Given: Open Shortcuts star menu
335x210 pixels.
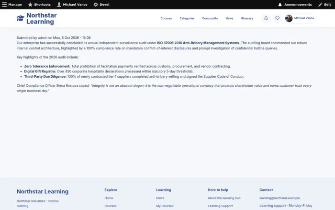Looking at the screenshot, I should tap(39, 4).
